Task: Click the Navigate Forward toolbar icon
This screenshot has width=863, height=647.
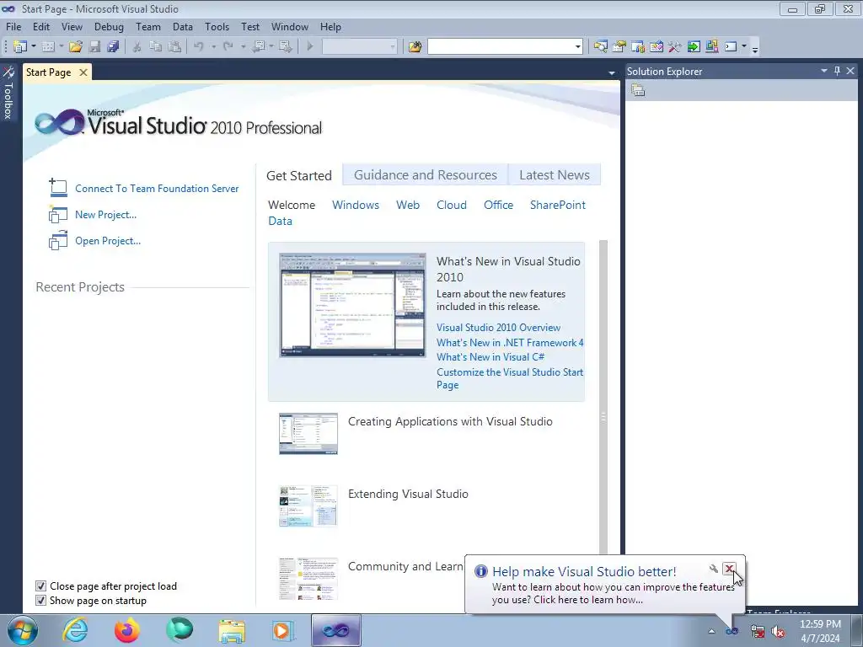Action: click(285, 47)
